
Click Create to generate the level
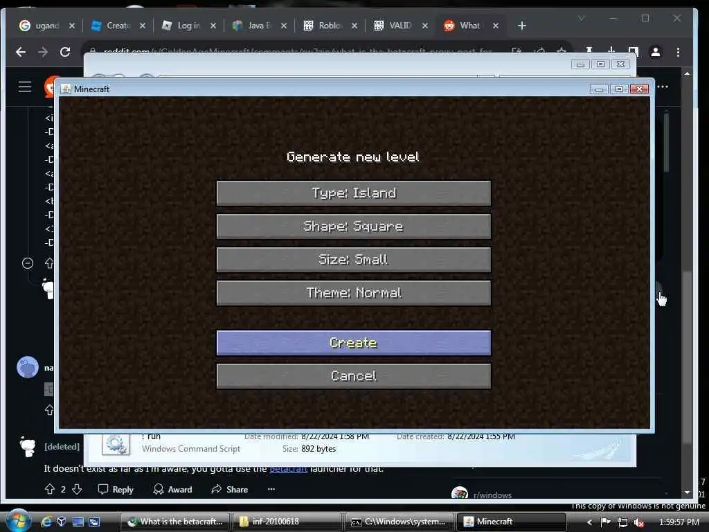(354, 343)
